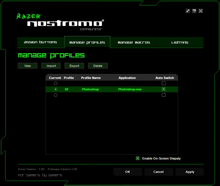Open the Manage Macros tab
220x186 pixels.
coord(134,42)
